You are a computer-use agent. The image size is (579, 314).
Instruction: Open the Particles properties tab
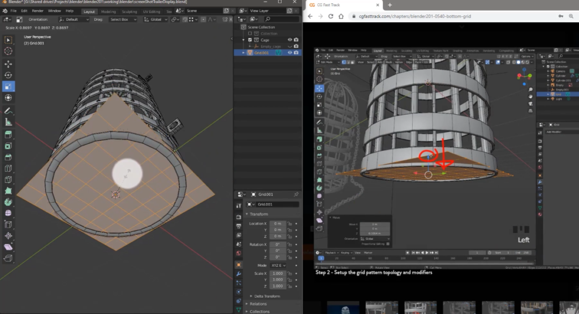click(239, 283)
